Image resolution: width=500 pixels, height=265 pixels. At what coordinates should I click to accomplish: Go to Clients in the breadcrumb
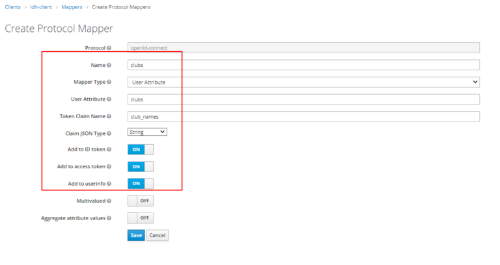click(14, 6)
